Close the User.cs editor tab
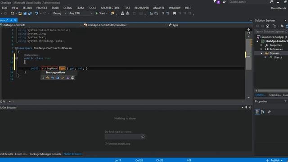 click(15, 20)
